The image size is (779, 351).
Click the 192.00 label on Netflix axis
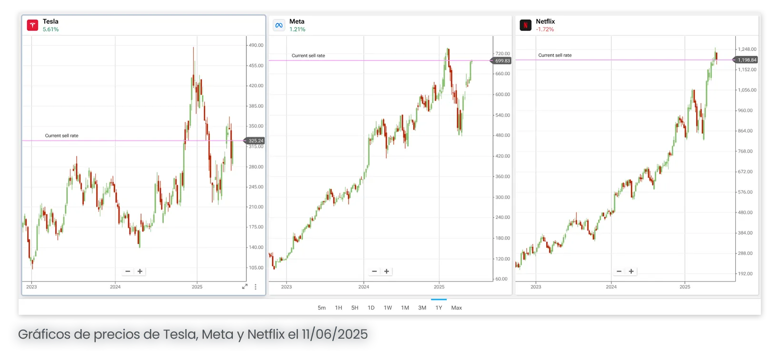pyautogui.click(x=745, y=274)
